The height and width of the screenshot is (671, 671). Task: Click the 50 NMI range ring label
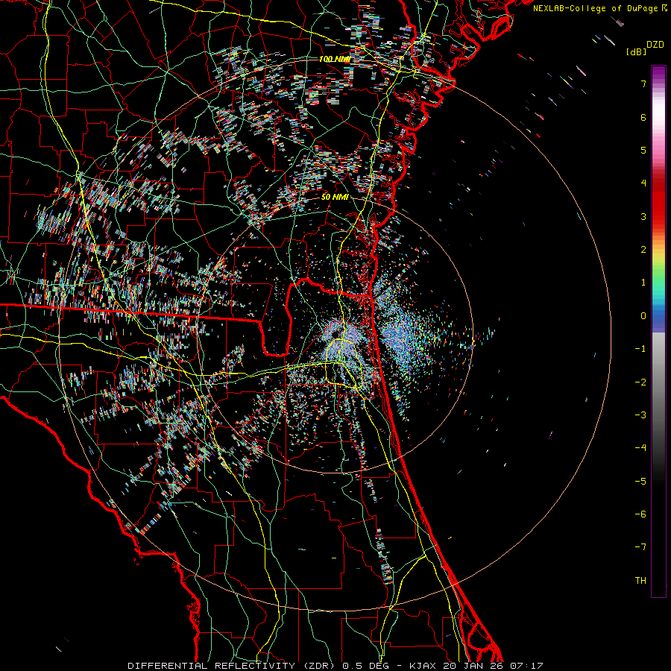tap(335, 197)
